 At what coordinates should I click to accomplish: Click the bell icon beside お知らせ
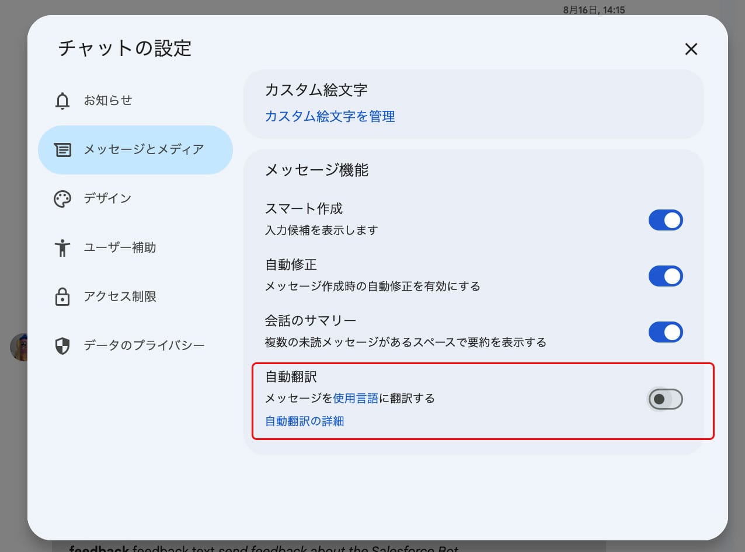tap(62, 101)
